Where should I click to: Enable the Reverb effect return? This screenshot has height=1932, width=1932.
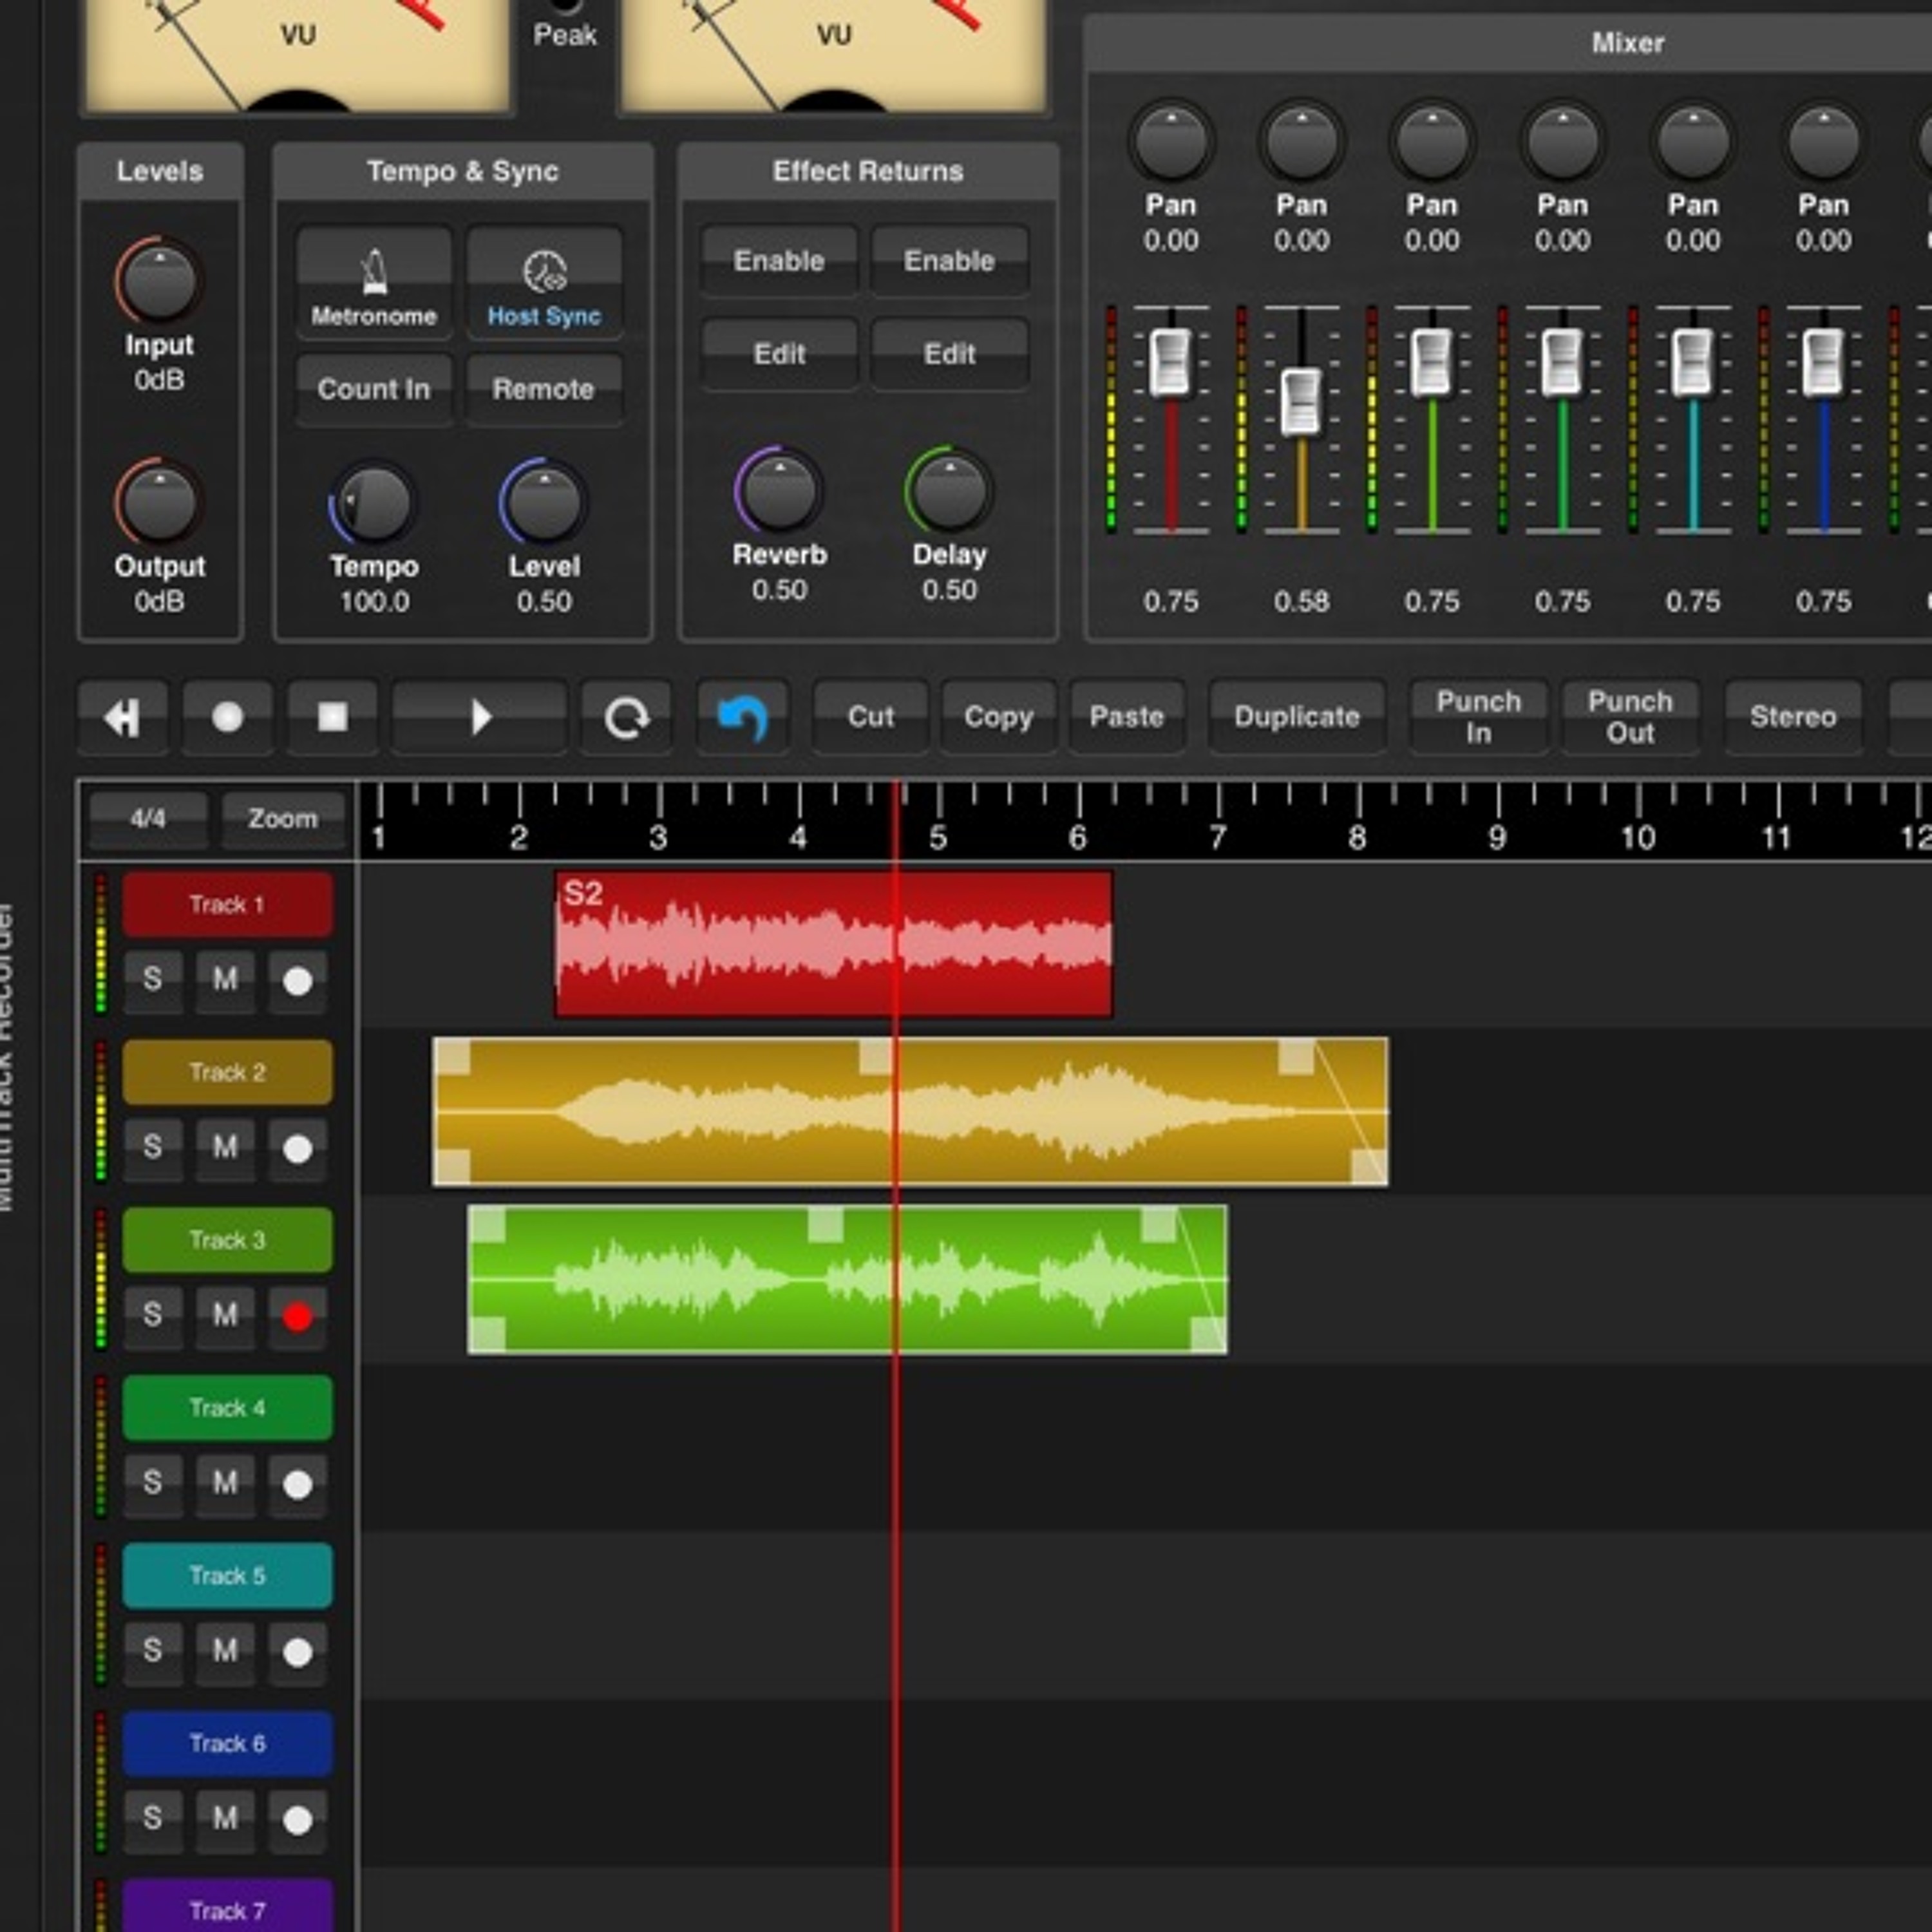pyautogui.click(x=779, y=261)
